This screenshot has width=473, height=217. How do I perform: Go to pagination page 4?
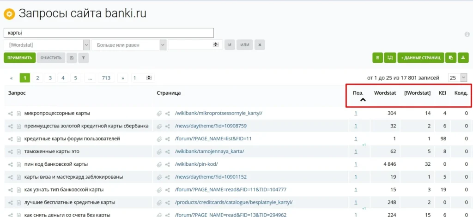click(63, 78)
